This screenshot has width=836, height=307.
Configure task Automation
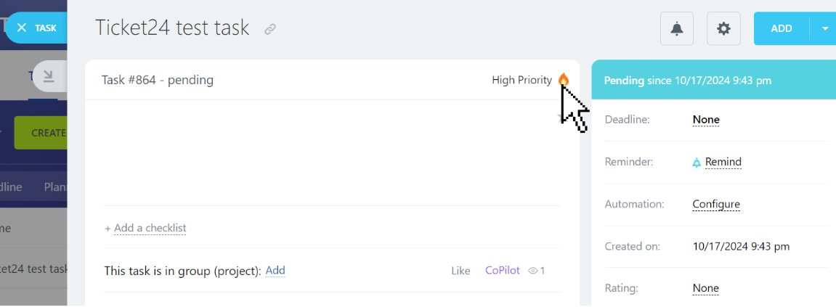pyautogui.click(x=716, y=204)
